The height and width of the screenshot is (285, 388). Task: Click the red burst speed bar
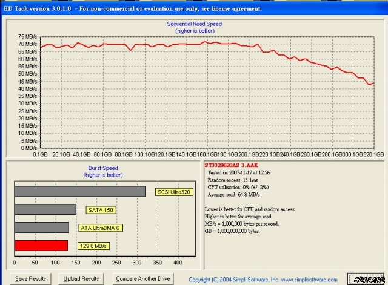[41, 246]
